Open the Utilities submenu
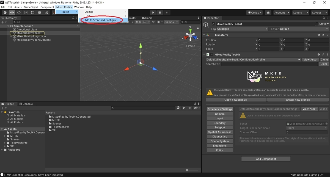Screen dimensions: 330x177 103,12
